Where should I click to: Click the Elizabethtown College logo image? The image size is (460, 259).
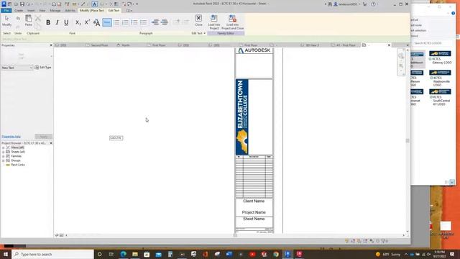click(242, 117)
